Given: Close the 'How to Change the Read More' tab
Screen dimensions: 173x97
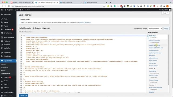Looking at the screenshot, I should pos(32,2).
